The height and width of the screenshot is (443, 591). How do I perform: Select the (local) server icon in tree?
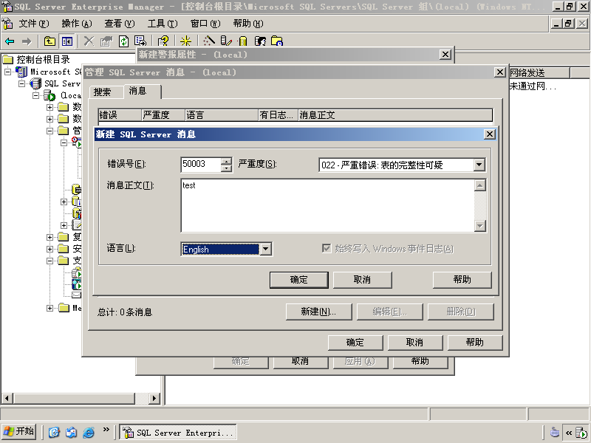pos(49,95)
